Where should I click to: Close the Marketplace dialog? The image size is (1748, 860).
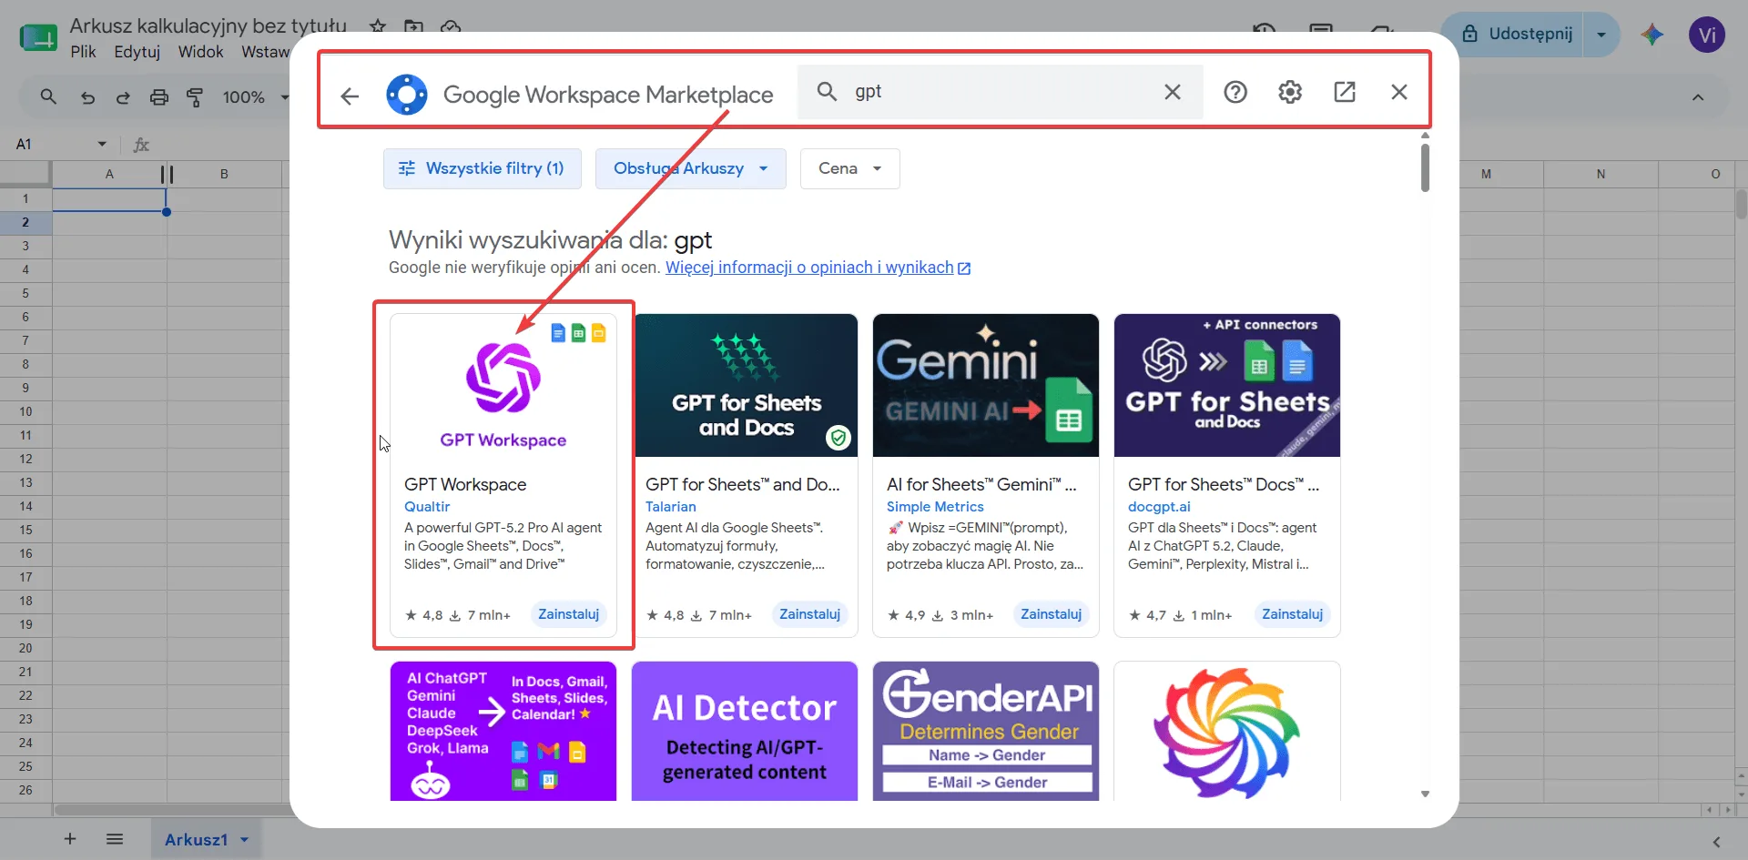[x=1399, y=91]
